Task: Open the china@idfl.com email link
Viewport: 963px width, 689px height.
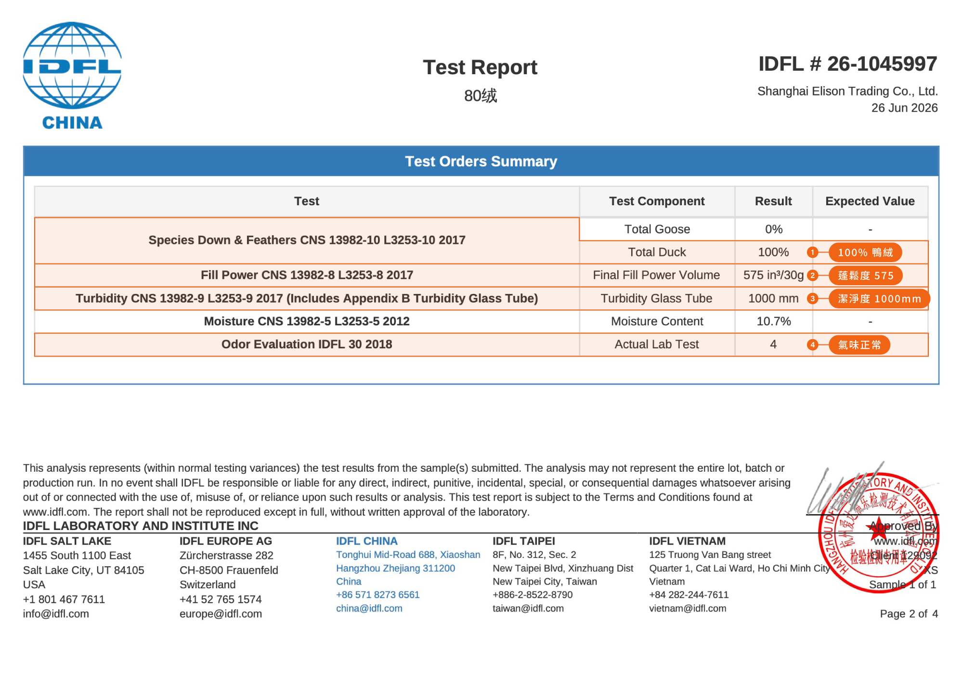Action: [x=369, y=608]
